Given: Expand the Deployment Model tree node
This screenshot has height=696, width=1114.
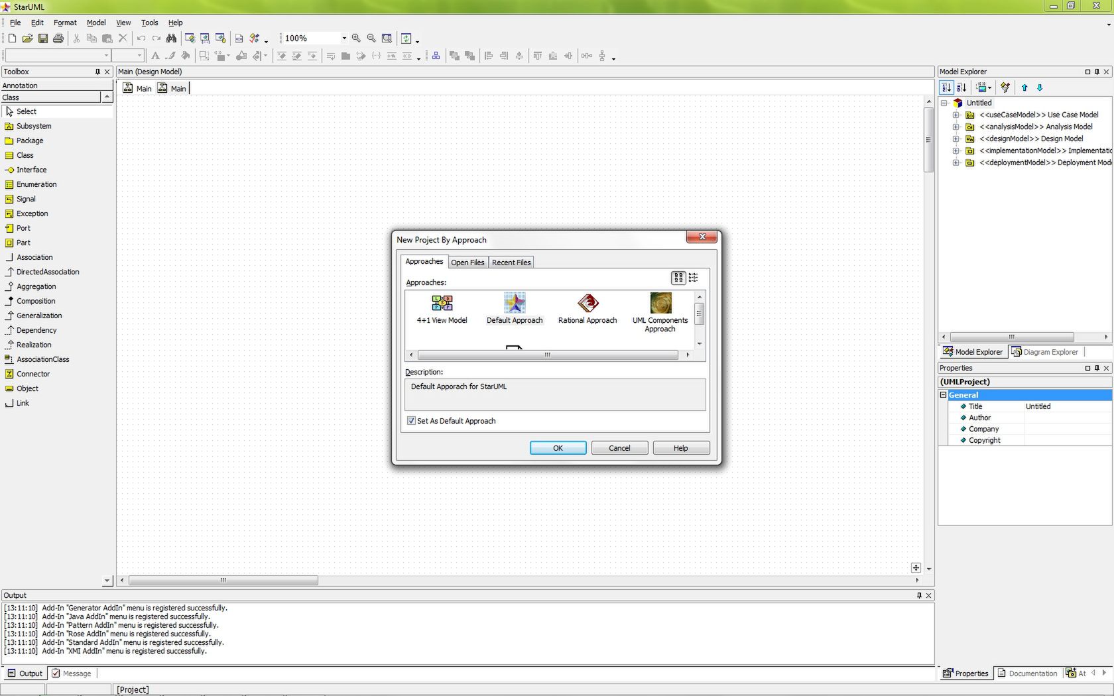Looking at the screenshot, I should [x=956, y=162].
